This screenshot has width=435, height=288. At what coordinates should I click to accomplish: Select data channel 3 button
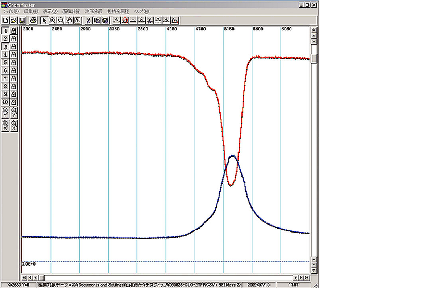tap(5, 46)
